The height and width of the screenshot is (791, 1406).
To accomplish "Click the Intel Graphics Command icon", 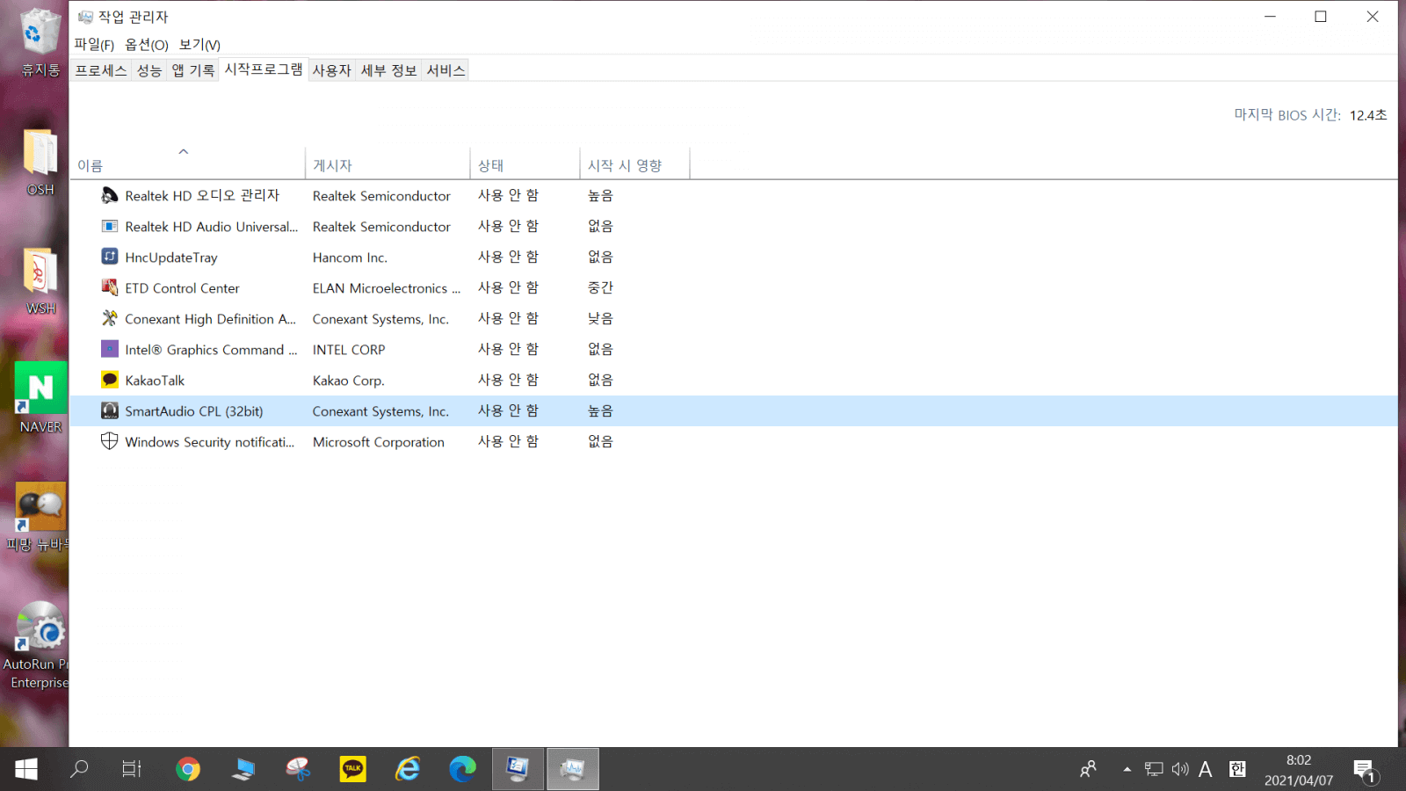I will click(x=109, y=349).
